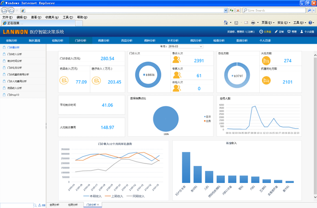This screenshot has height=208, width=317.
Task: Open the 页面(P) command bar dropdown
Action: [x=268, y=23]
